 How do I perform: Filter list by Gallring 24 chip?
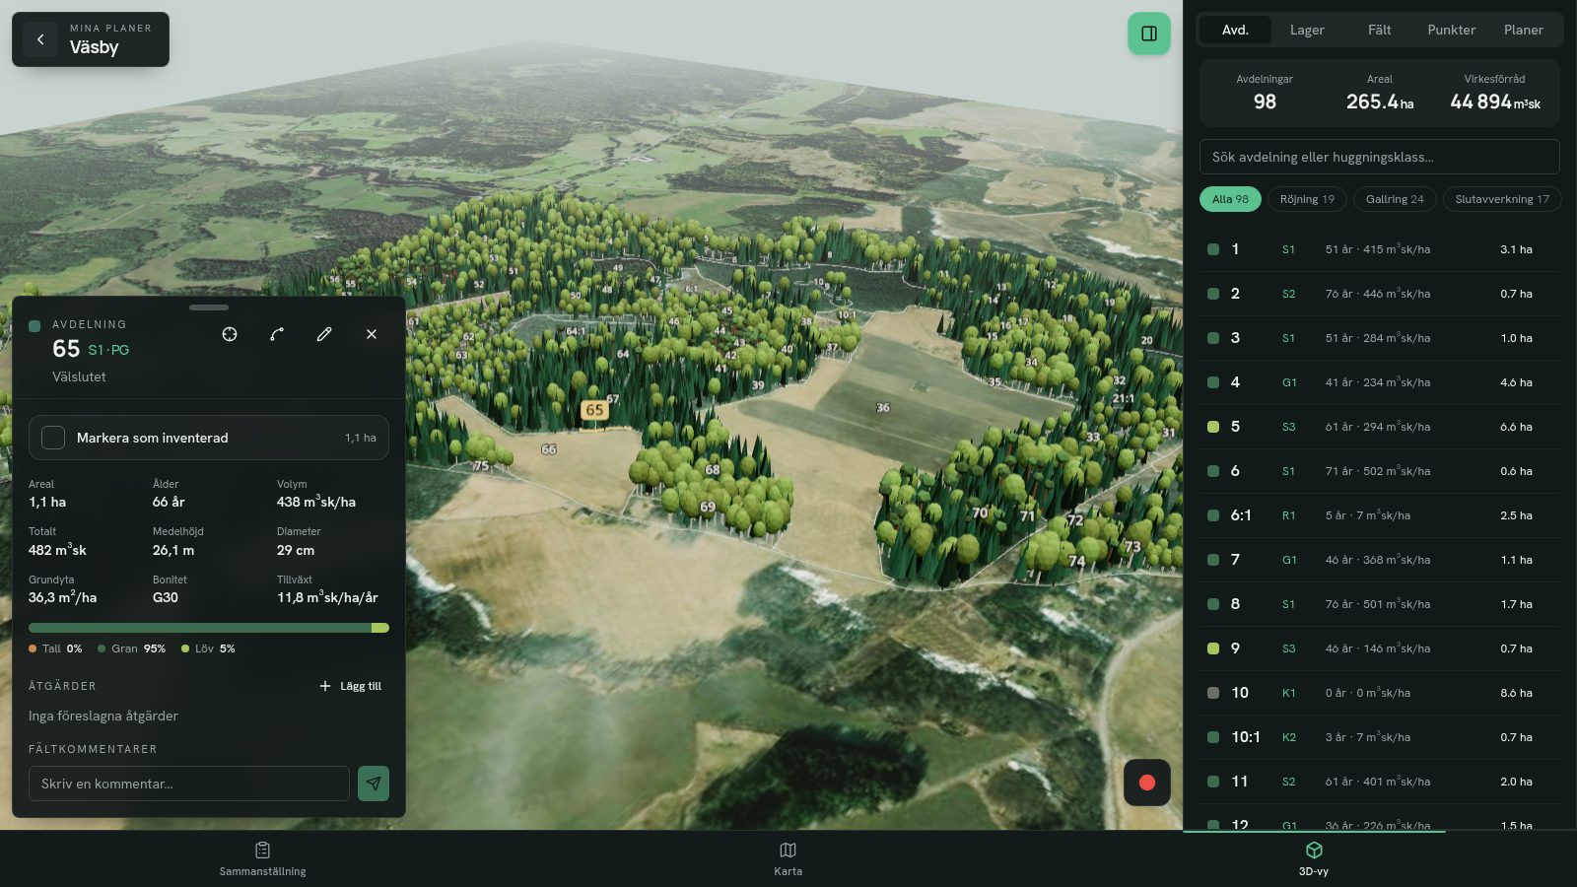tap(1395, 199)
